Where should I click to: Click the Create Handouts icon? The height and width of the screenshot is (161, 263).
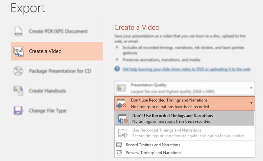(19, 91)
